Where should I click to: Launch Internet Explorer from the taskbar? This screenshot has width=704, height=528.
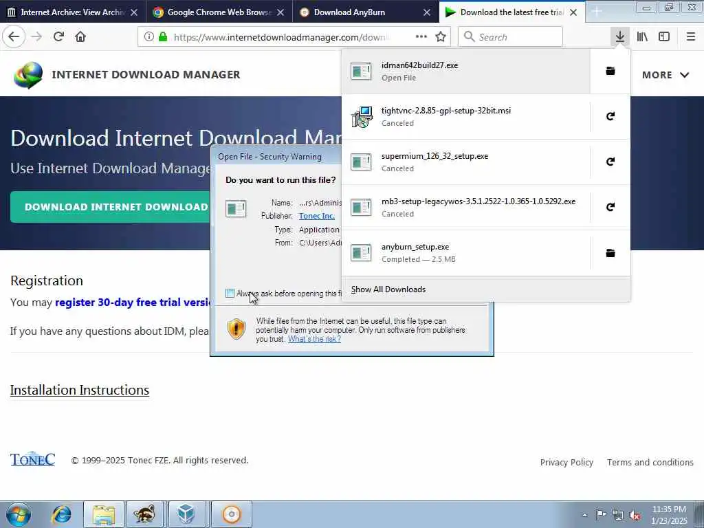[61, 514]
